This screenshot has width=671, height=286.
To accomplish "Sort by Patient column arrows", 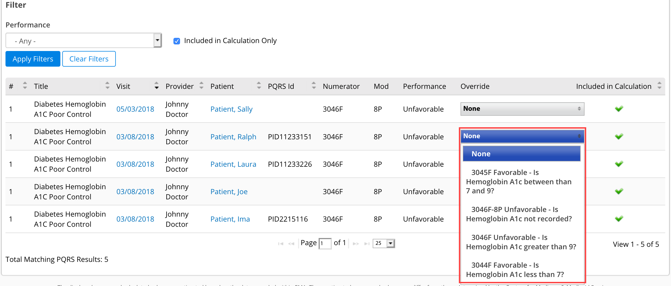I will pos(259,86).
